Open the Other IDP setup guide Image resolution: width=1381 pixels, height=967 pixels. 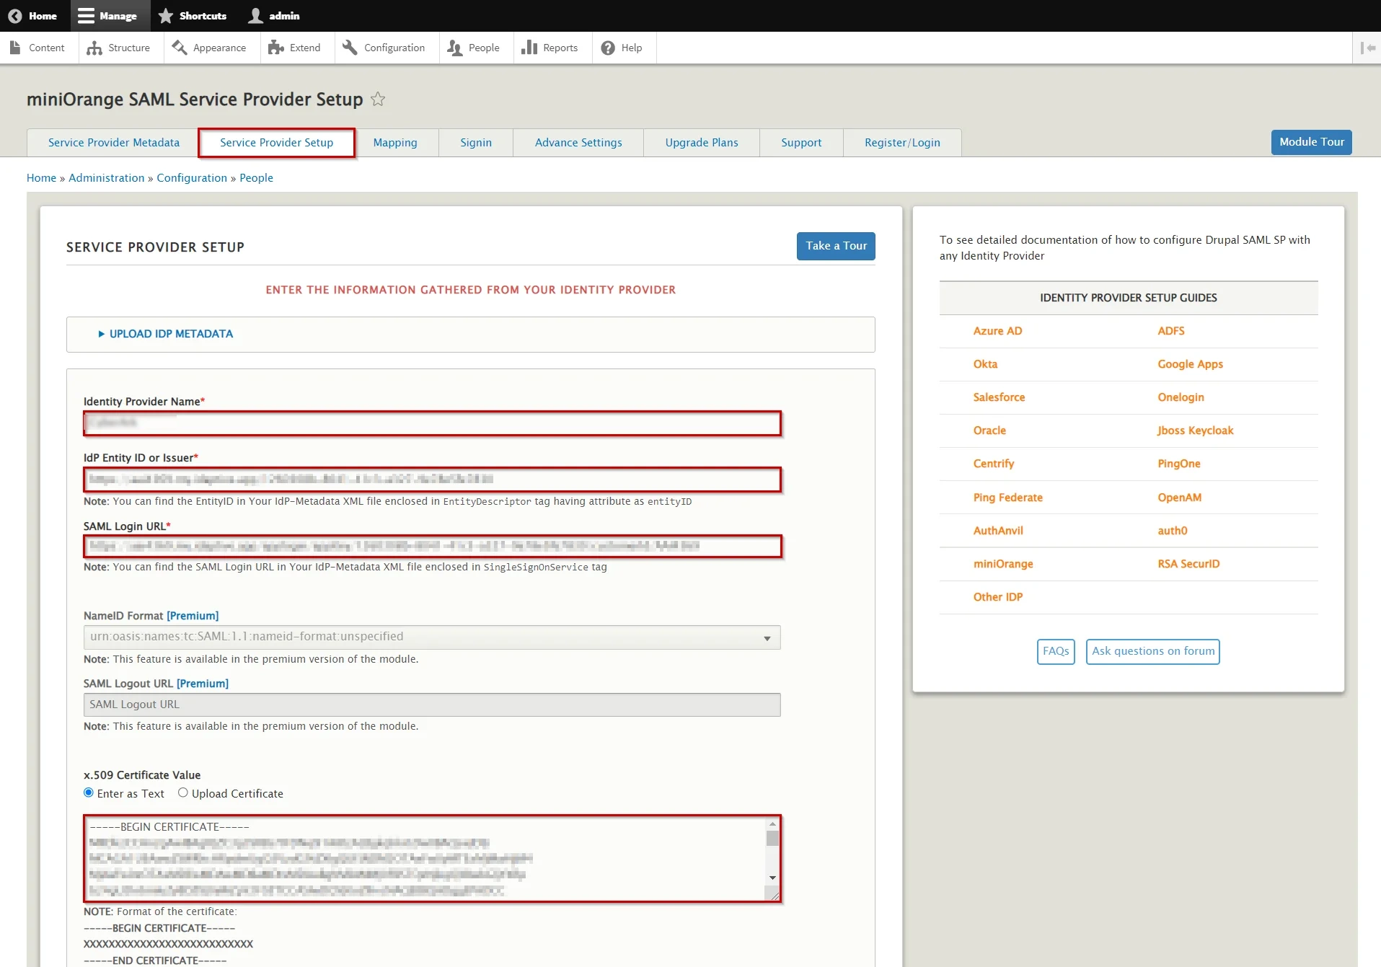tap(998, 597)
